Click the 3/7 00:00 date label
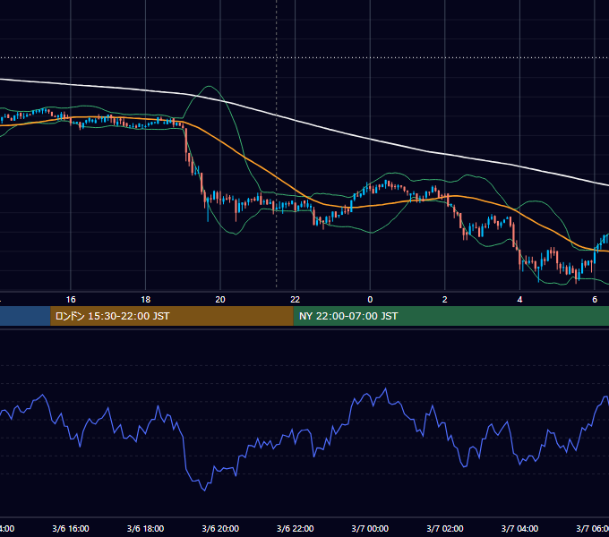Viewport: 609px width, 537px height. tap(370, 528)
